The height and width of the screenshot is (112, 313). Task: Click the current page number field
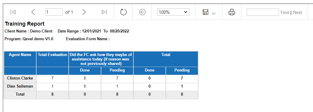tap(54, 12)
